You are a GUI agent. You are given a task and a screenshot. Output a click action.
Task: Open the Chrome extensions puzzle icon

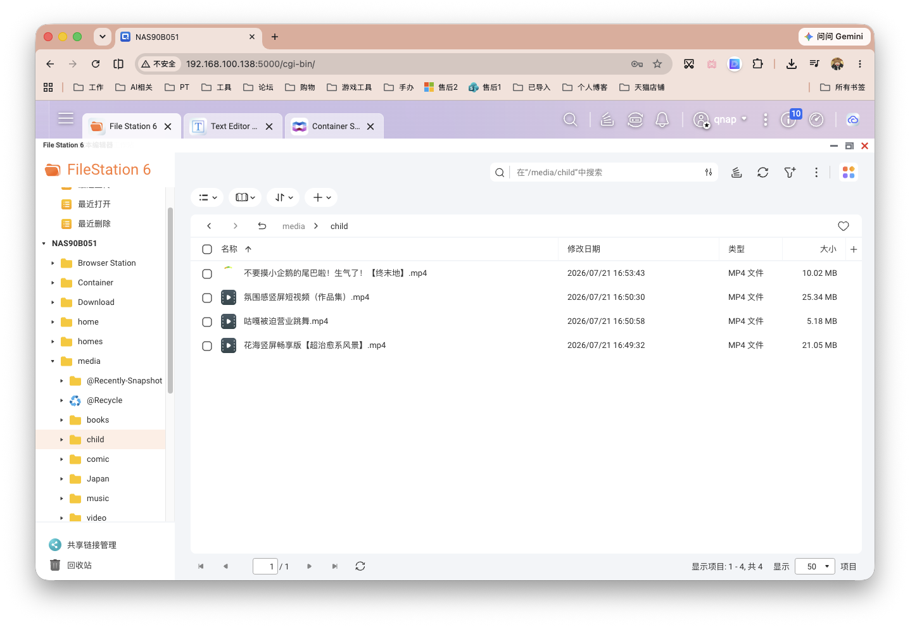(757, 64)
